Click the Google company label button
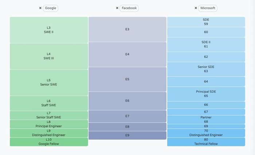This screenshot has height=155, width=255. point(51,8)
